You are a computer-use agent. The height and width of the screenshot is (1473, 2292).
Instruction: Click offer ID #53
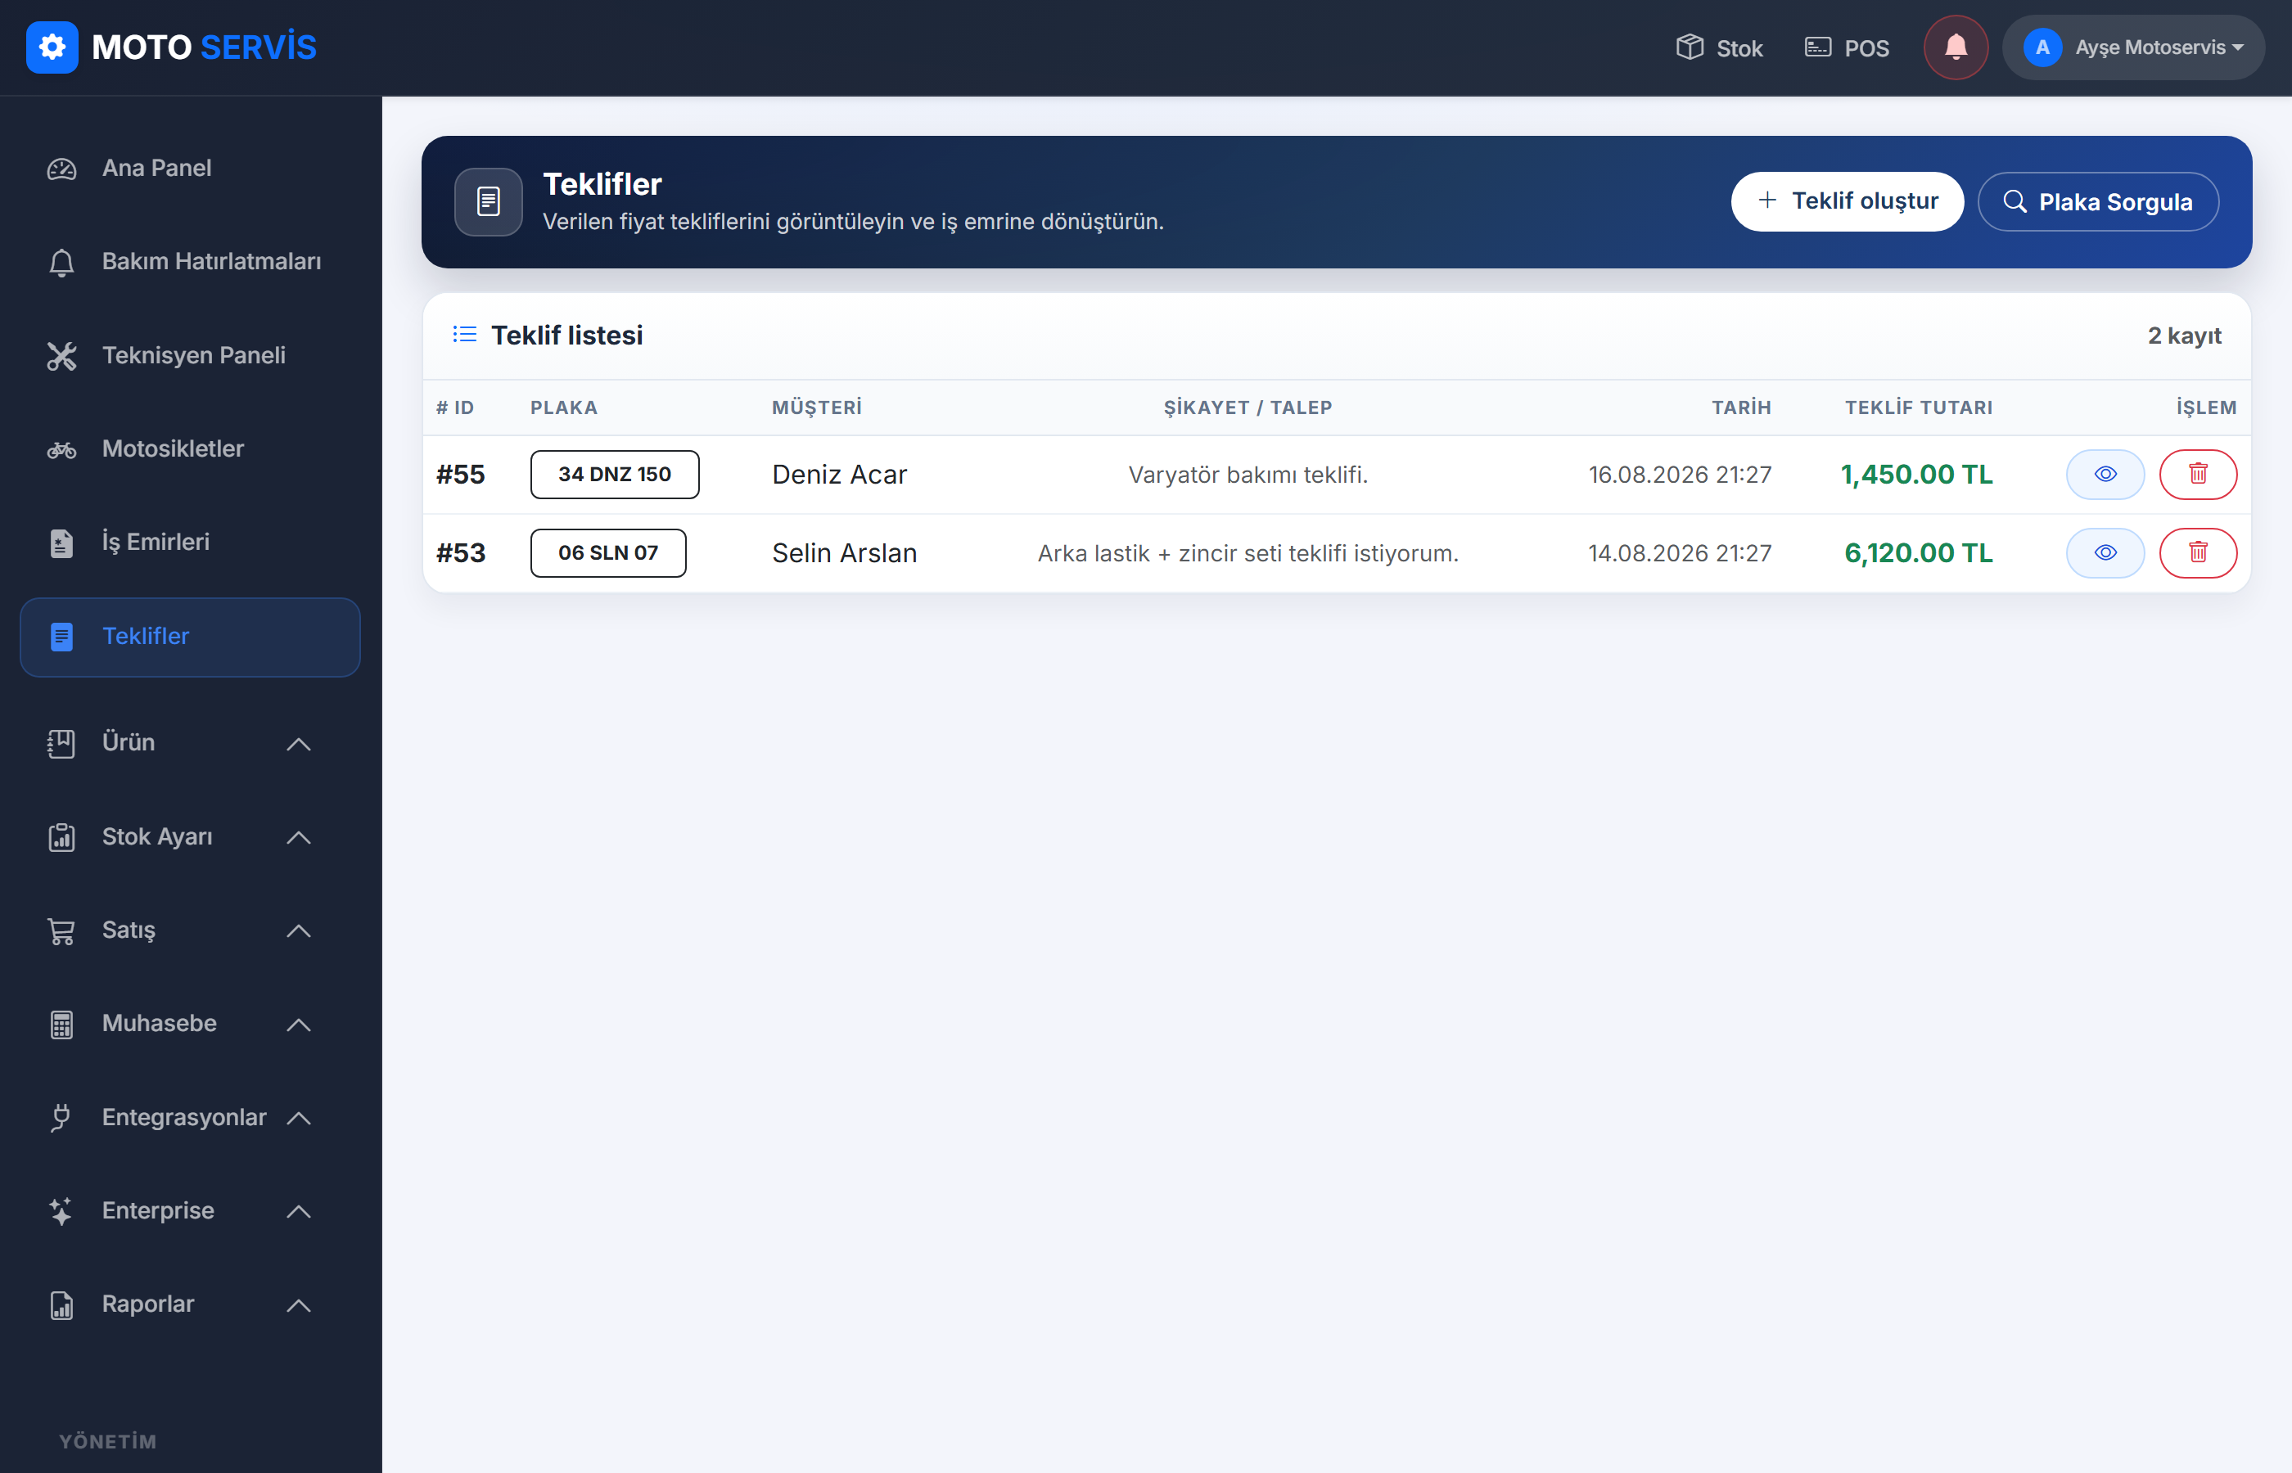click(x=460, y=553)
